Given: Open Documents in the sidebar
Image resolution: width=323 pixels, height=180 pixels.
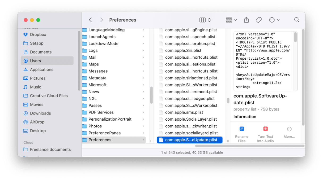Looking at the screenshot, I should 47,52.
